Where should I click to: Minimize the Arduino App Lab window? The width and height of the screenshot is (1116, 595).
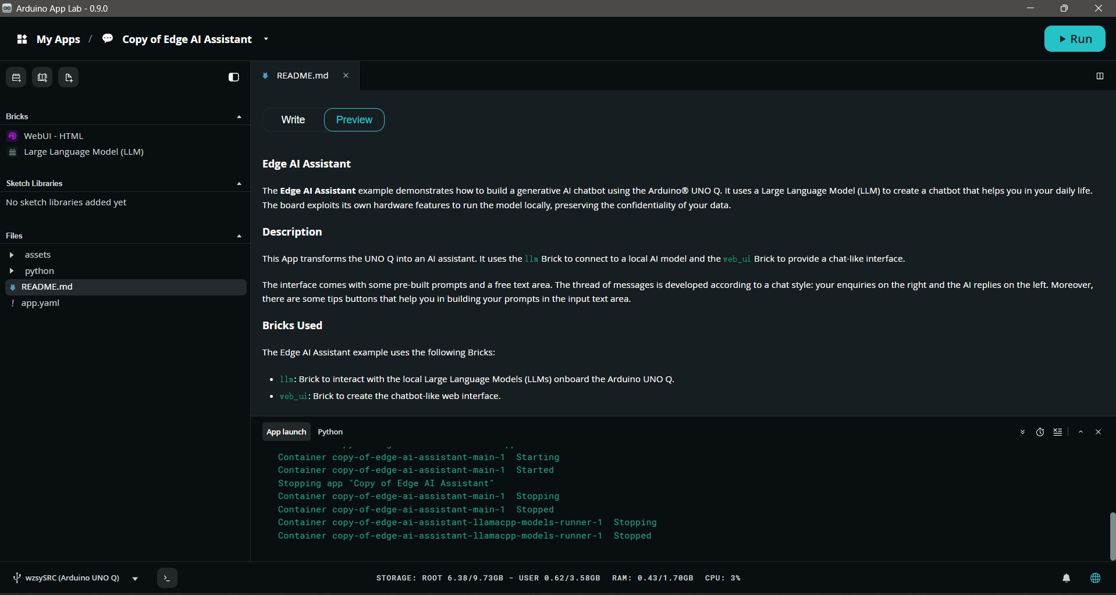click(1030, 8)
